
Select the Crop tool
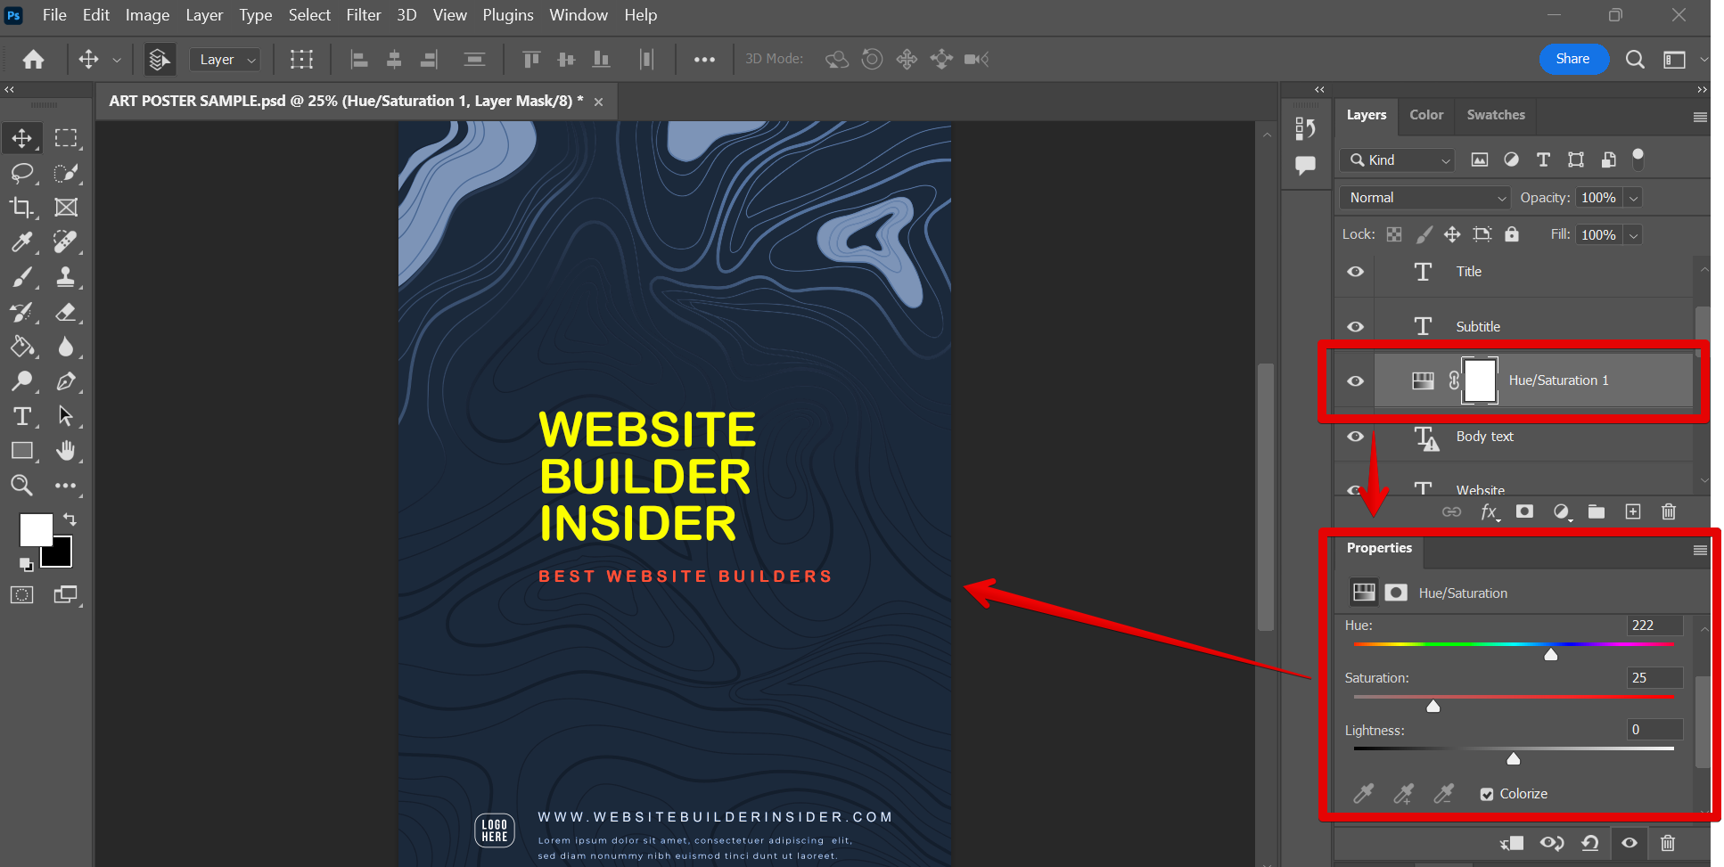pos(22,207)
